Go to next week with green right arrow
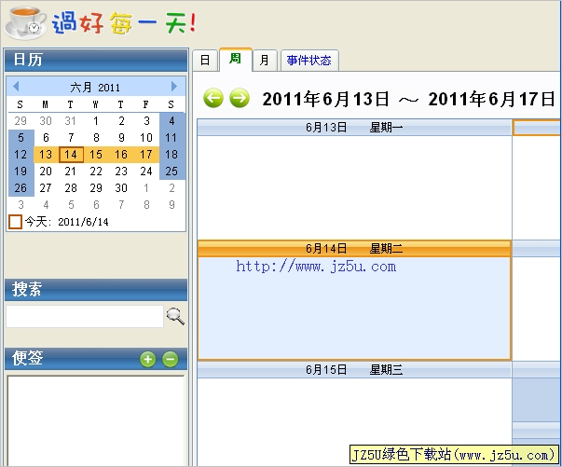Screen dimensions: 562x467 (x=240, y=98)
